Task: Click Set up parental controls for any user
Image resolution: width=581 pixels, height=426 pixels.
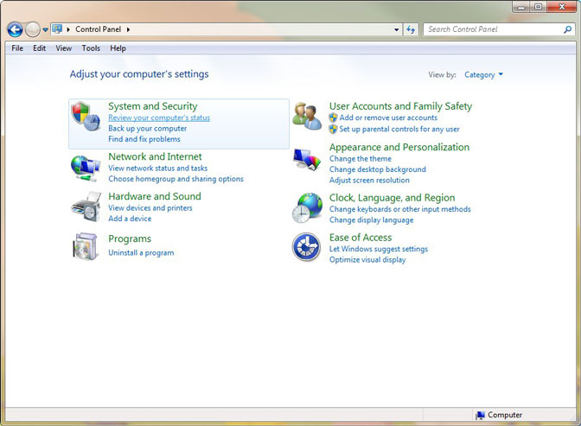Action: pos(399,129)
